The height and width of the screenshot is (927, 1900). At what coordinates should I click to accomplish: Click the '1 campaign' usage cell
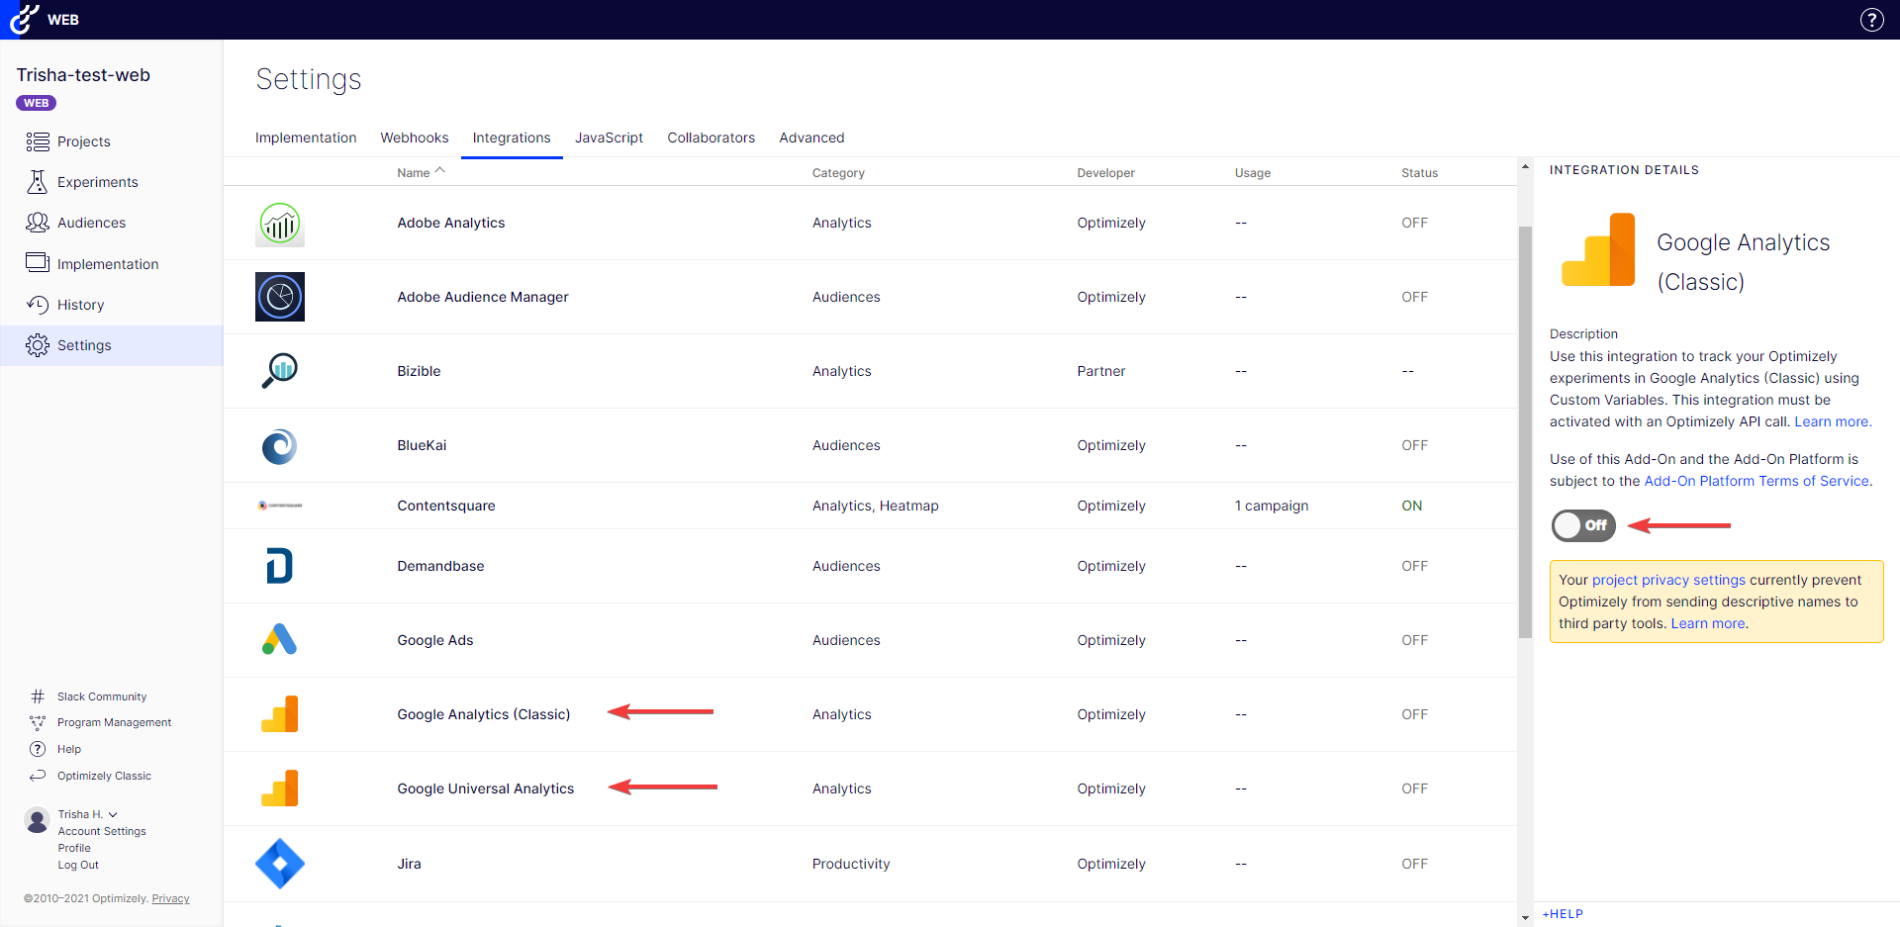point(1272,506)
